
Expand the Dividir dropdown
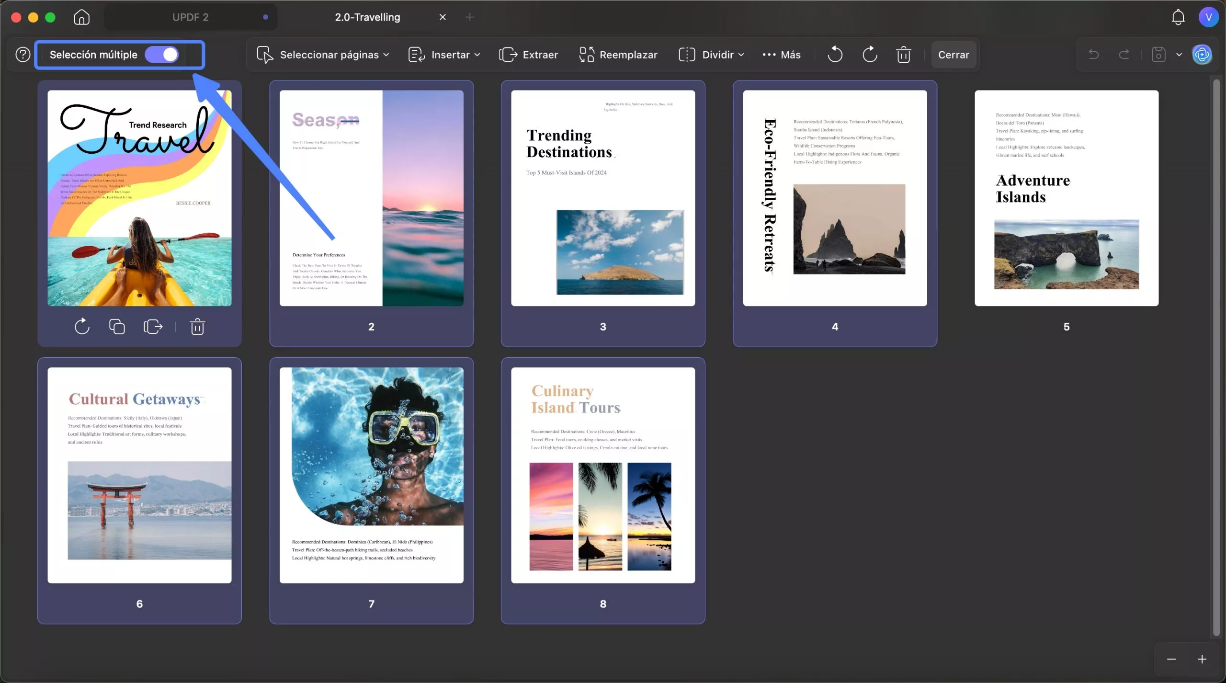(712, 55)
